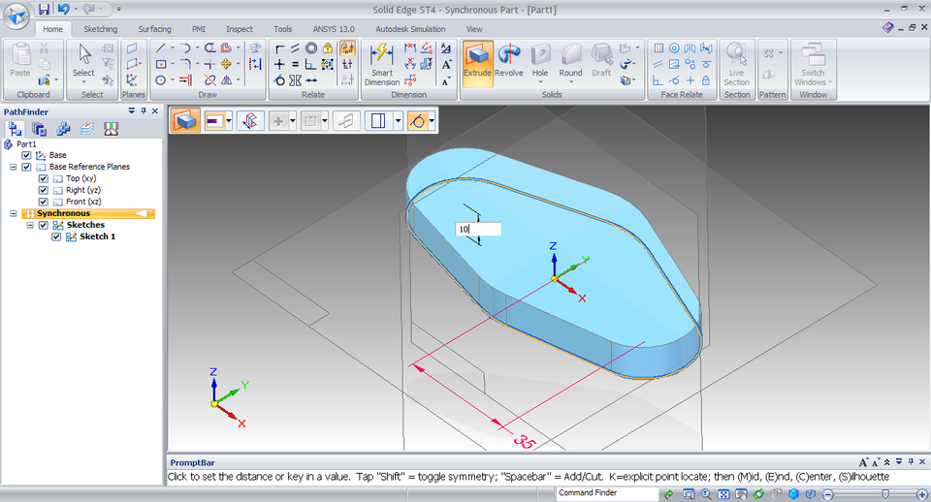Click the zoom out minus button

point(828,493)
